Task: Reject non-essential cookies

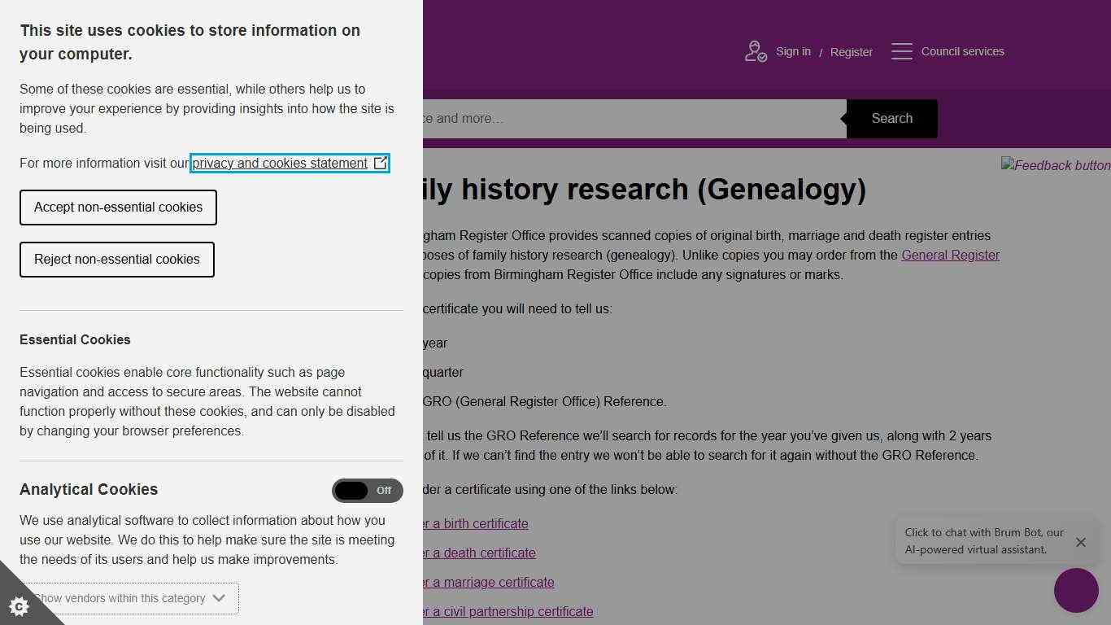Action: [116, 260]
